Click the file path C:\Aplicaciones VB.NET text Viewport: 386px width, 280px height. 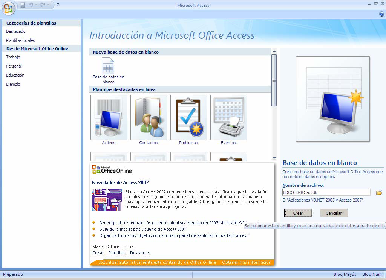[x=323, y=200]
